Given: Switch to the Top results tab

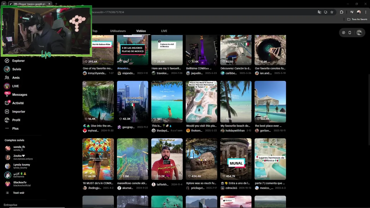Looking at the screenshot, I should coord(95,31).
